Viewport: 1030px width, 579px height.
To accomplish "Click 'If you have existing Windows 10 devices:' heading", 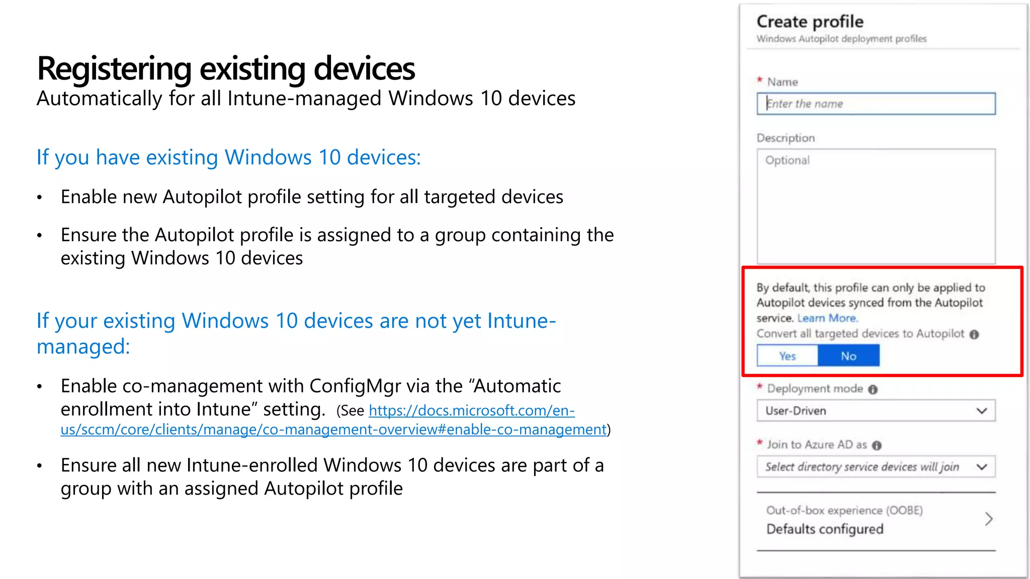I will click(x=229, y=157).
